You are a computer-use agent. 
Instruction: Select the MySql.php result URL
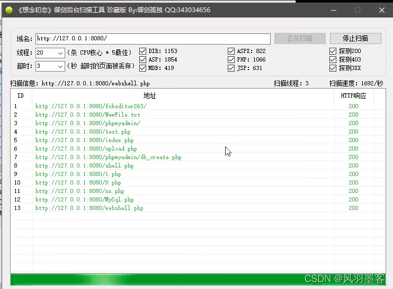coord(84,200)
